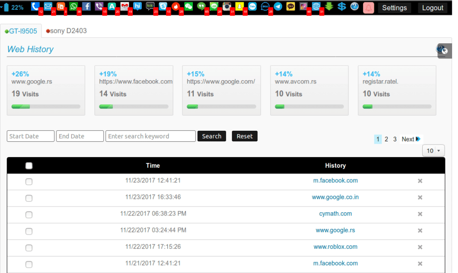Switch to the sony D2403 device tab

pyautogui.click(x=67, y=31)
